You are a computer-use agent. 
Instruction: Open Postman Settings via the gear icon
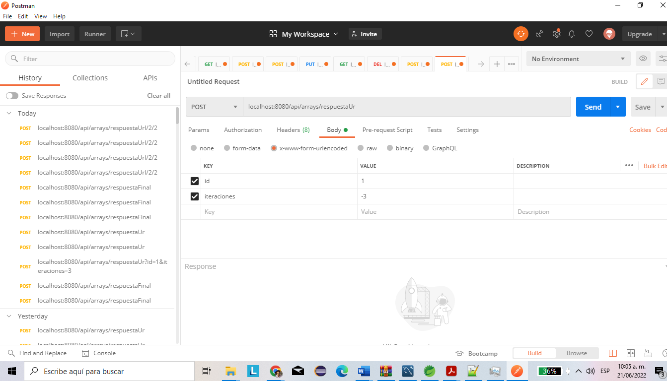[556, 34]
